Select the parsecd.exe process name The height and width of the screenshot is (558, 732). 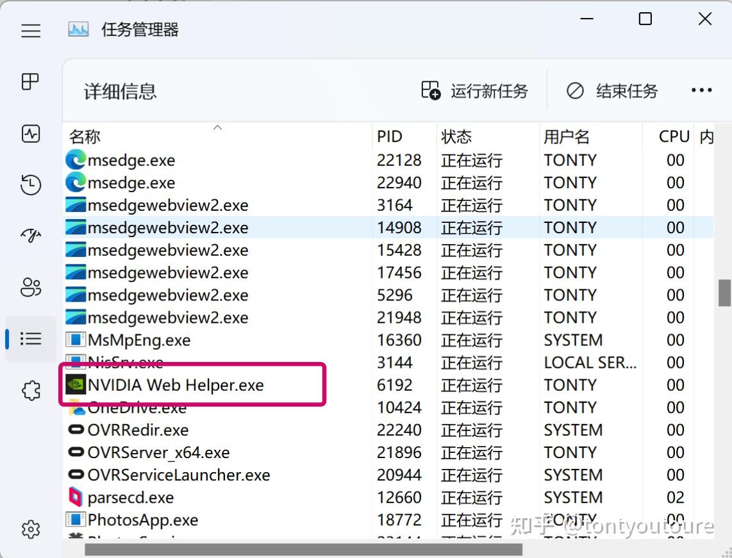click(x=131, y=498)
